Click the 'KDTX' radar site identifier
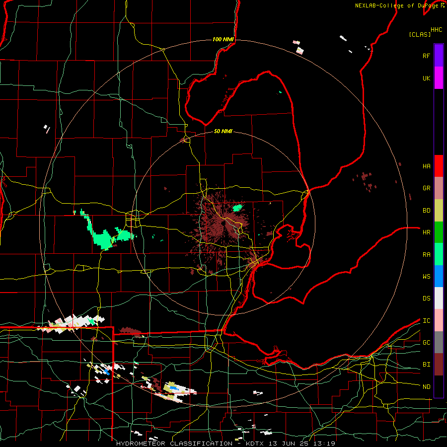The width and height of the screenshot is (447, 447). pyautogui.click(x=256, y=444)
